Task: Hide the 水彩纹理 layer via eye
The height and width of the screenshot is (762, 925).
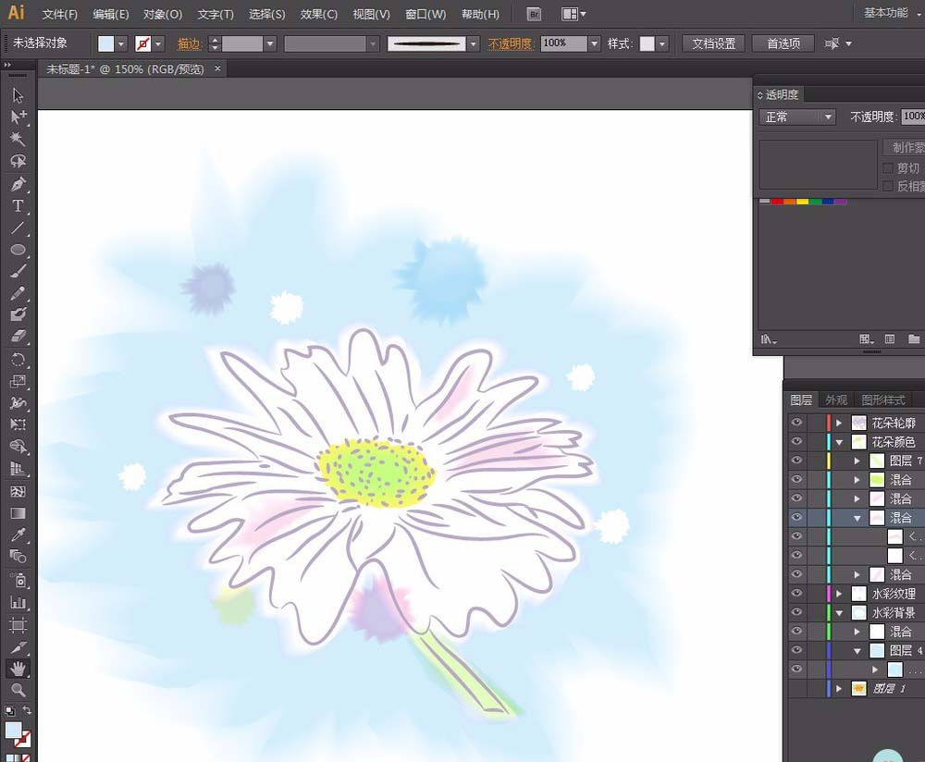Action: point(796,594)
